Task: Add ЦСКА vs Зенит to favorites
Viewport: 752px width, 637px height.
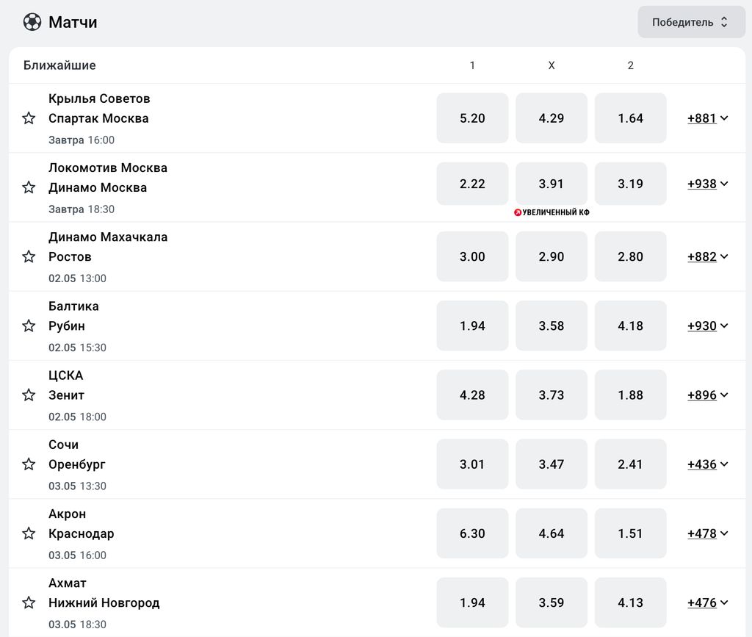Action: (x=29, y=395)
